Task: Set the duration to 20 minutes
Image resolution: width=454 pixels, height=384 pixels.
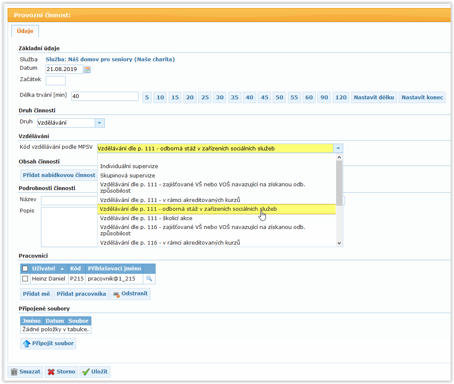Action: pos(190,98)
